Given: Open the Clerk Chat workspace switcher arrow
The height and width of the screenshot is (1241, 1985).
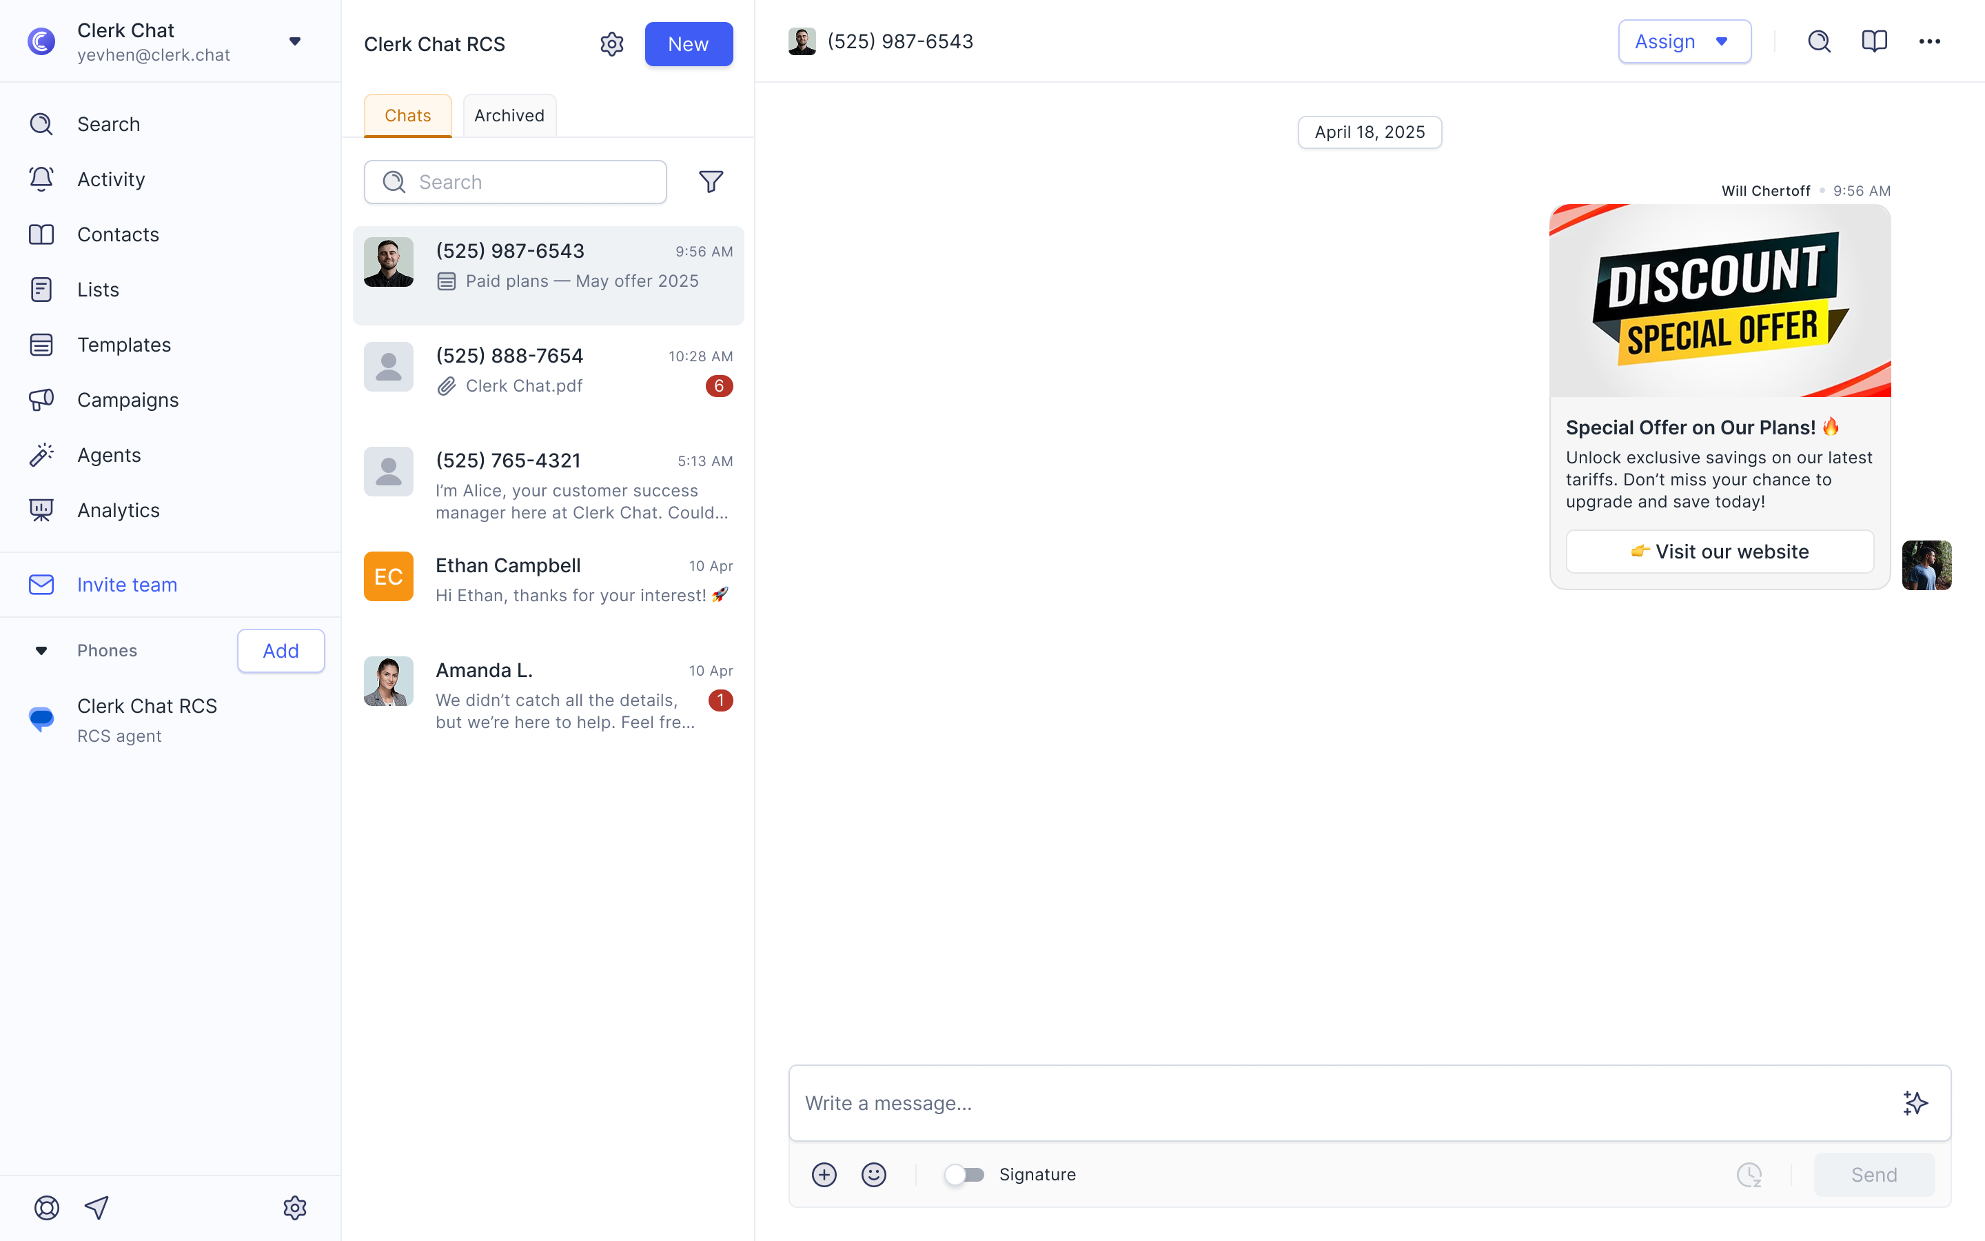Looking at the screenshot, I should (x=294, y=41).
